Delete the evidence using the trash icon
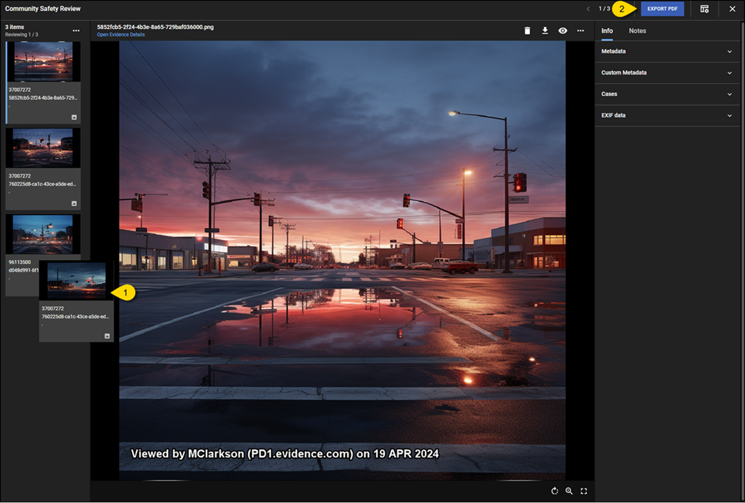The width and height of the screenshot is (745, 503). 527,30
